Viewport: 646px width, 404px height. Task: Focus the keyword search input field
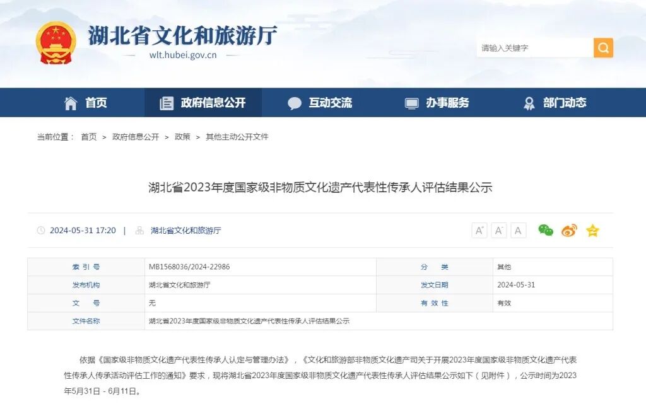pos(535,48)
